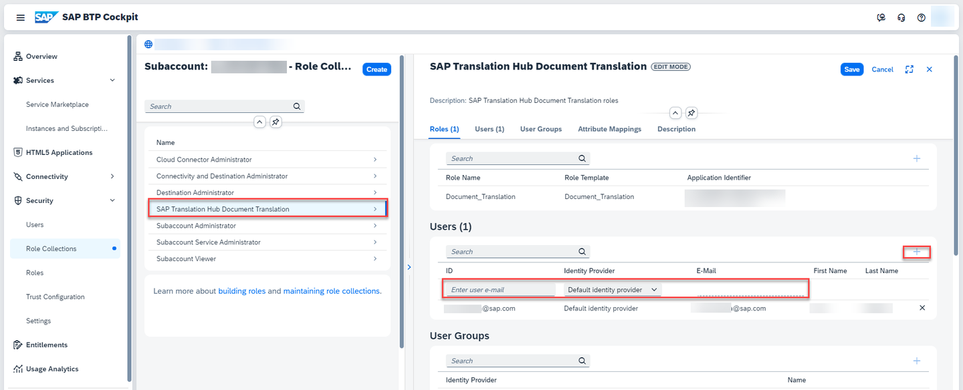Click the search icon in User Groups table
This screenshot has height=390, width=963.
pyautogui.click(x=582, y=361)
